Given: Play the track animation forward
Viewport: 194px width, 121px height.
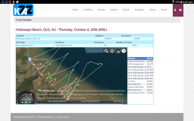Looking at the screenshot, I should click(x=30, y=102).
